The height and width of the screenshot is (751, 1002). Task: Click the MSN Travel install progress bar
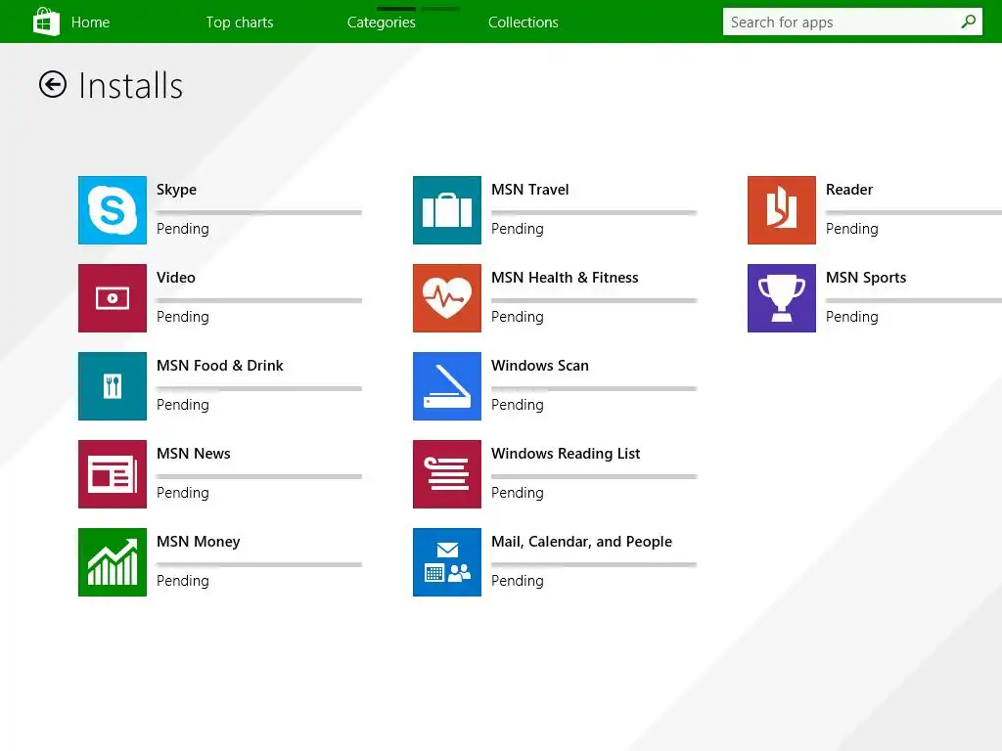(594, 212)
